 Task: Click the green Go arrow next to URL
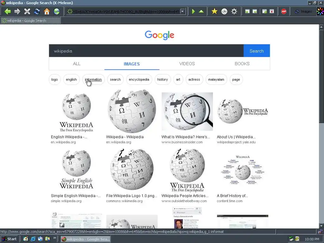[x=193, y=11]
